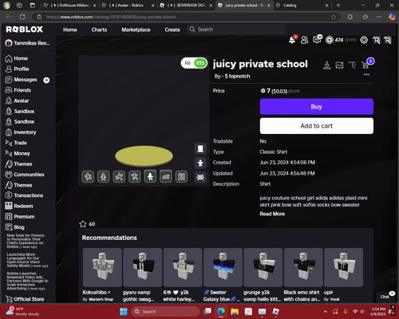The image size is (399, 319).
Task: Open Home in top navigation
Action: 70,30
